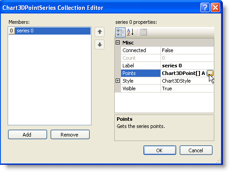This screenshot has width=230, height=172.
Task: Confirm changes with OK button
Action: pos(160,150)
